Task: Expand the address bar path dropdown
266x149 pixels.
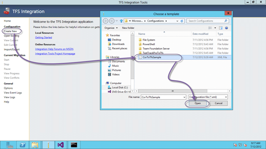Action: 177,21
